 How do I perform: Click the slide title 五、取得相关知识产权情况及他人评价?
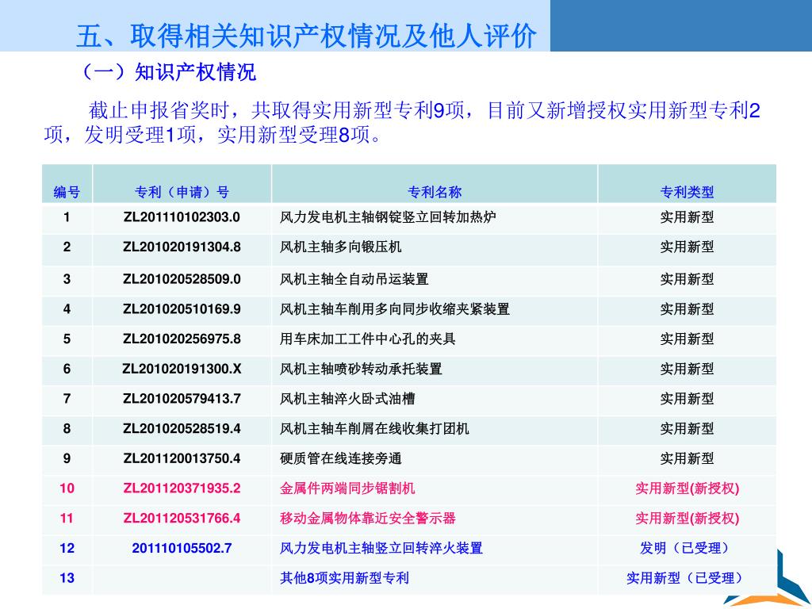click(306, 36)
